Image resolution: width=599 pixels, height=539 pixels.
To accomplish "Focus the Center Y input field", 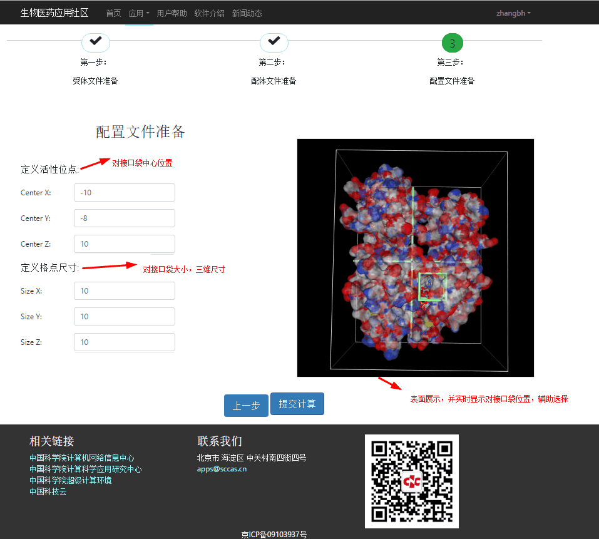I will (125, 218).
